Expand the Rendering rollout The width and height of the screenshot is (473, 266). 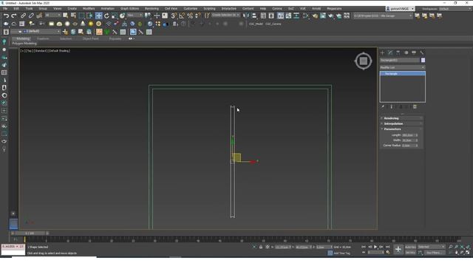click(401, 118)
